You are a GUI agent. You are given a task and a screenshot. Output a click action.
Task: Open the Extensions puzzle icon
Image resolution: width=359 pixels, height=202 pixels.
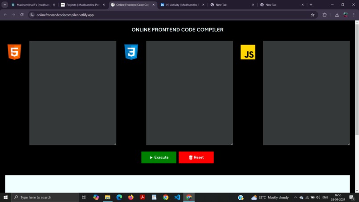[324, 15]
